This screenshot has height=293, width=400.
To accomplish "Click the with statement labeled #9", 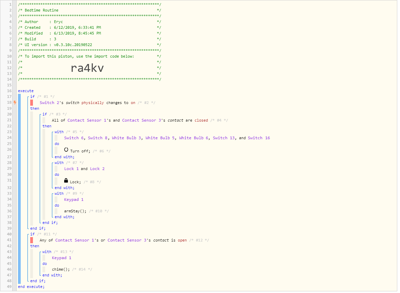I will pyautogui.click(x=59, y=193).
